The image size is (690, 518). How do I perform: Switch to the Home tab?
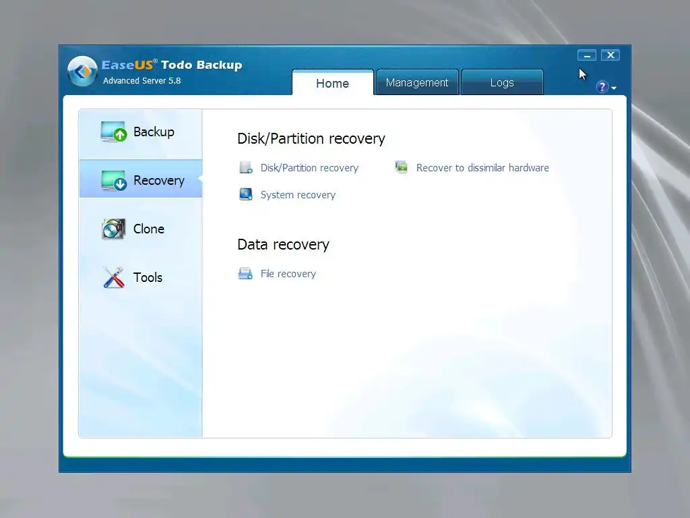(333, 83)
